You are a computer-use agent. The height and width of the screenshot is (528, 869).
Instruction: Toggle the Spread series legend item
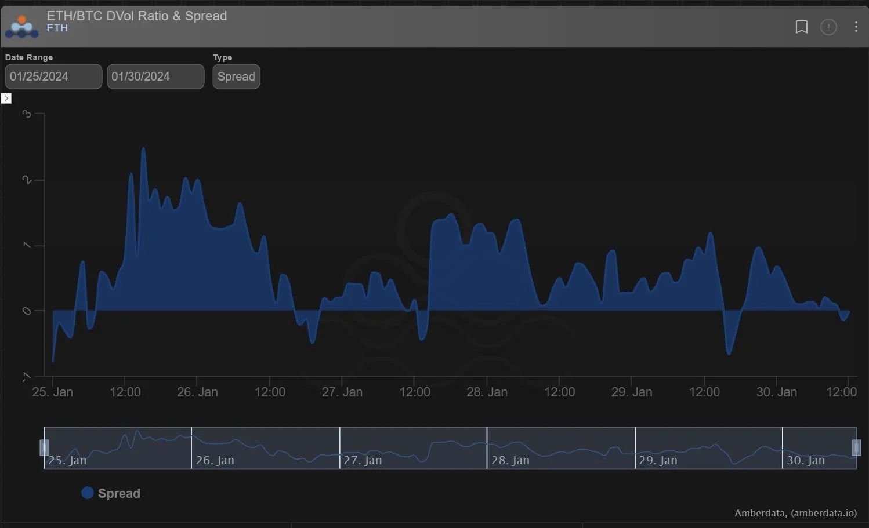111,493
